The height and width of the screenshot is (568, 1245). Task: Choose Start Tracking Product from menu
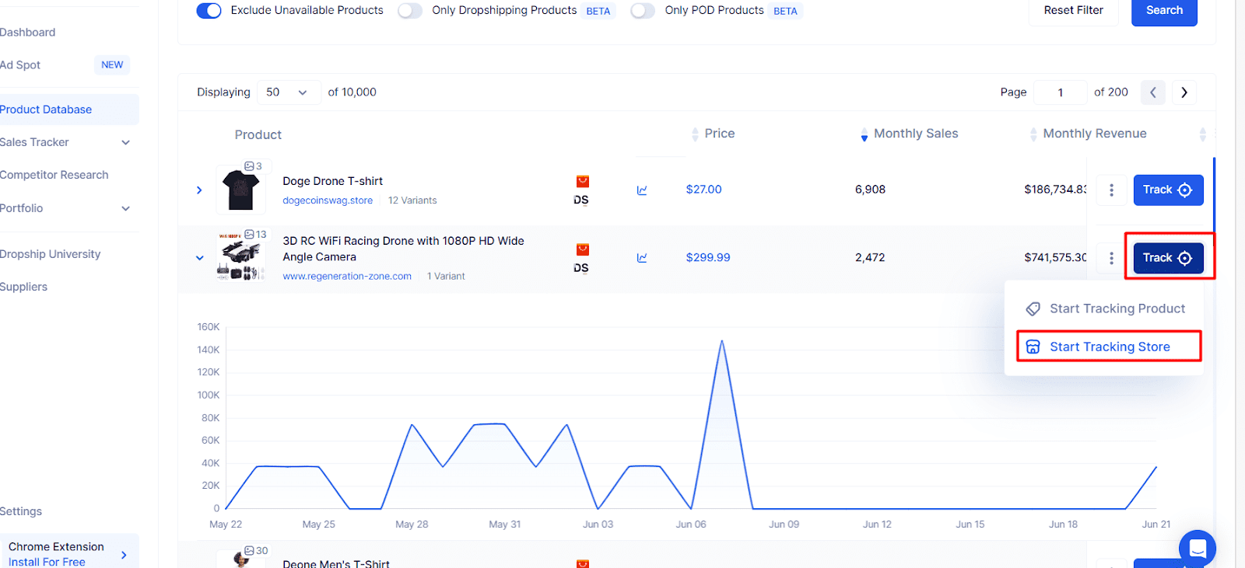coord(1105,308)
